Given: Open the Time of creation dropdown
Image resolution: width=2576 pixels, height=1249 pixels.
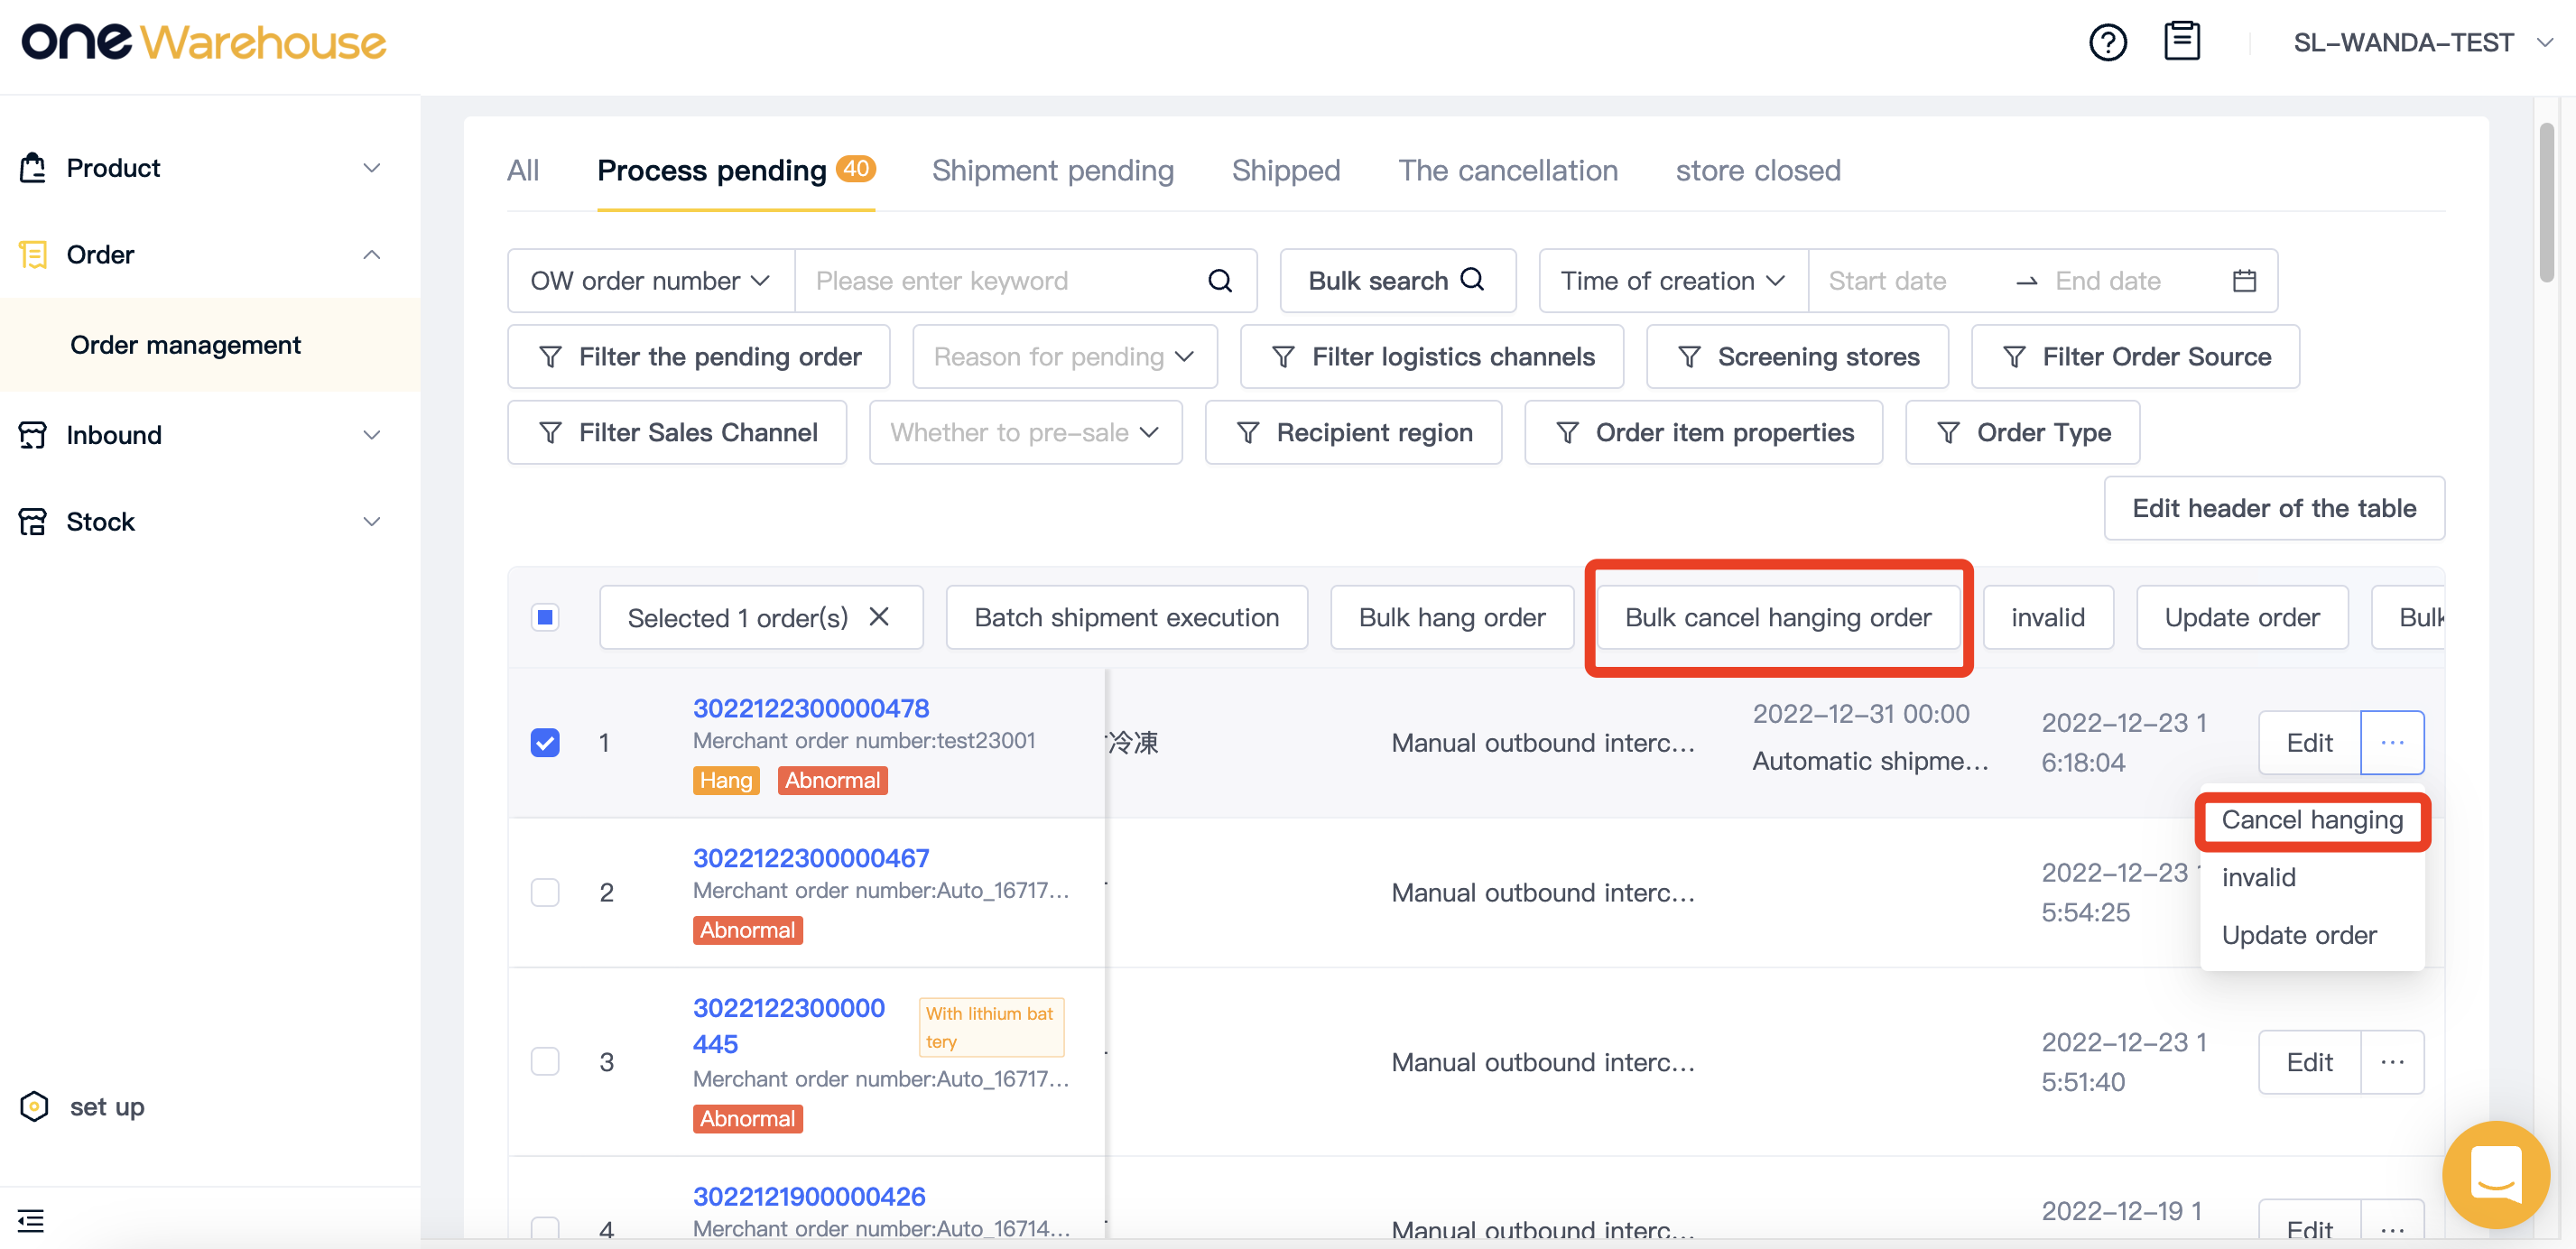Looking at the screenshot, I should point(1673,281).
